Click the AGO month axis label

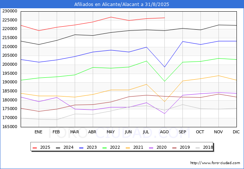[x=164, y=132]
